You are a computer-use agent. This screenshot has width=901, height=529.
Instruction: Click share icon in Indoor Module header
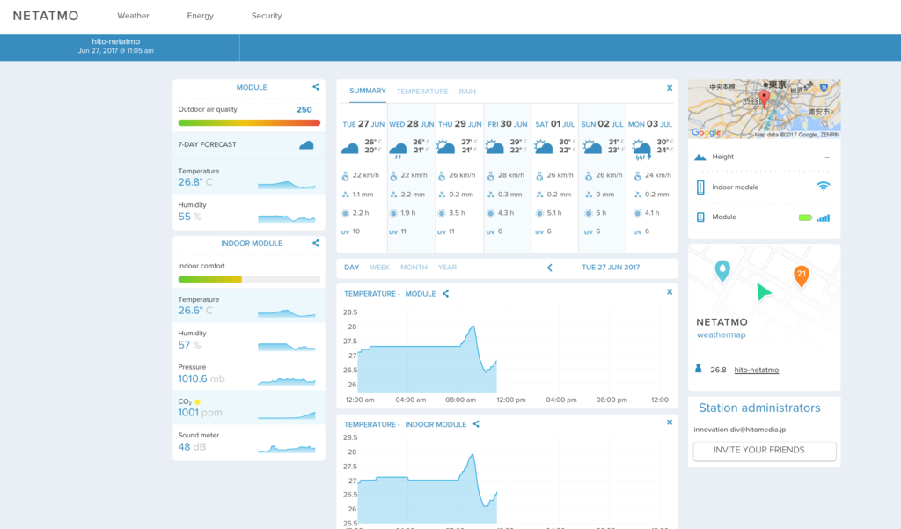coord(316,243)
